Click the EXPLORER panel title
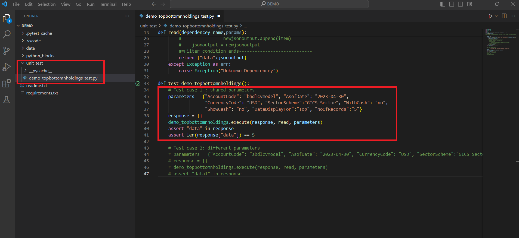 point(30,16)
